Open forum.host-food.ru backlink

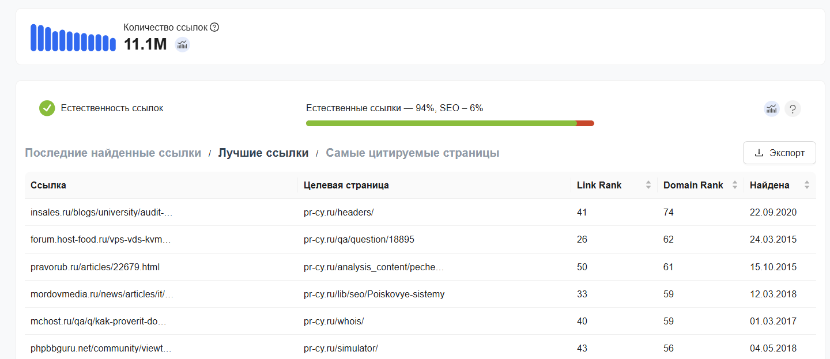click(100, 239)
